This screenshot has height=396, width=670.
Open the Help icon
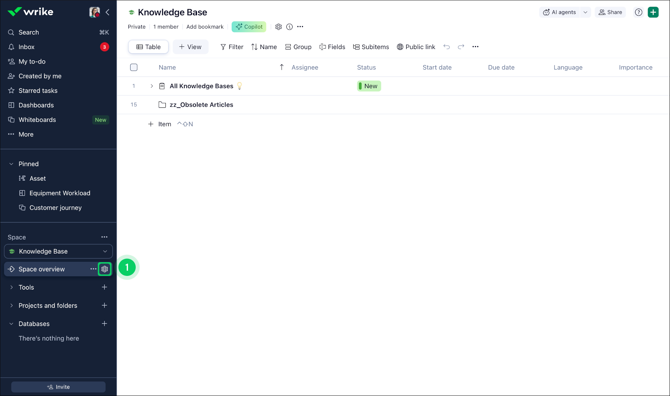coord(639,12)
